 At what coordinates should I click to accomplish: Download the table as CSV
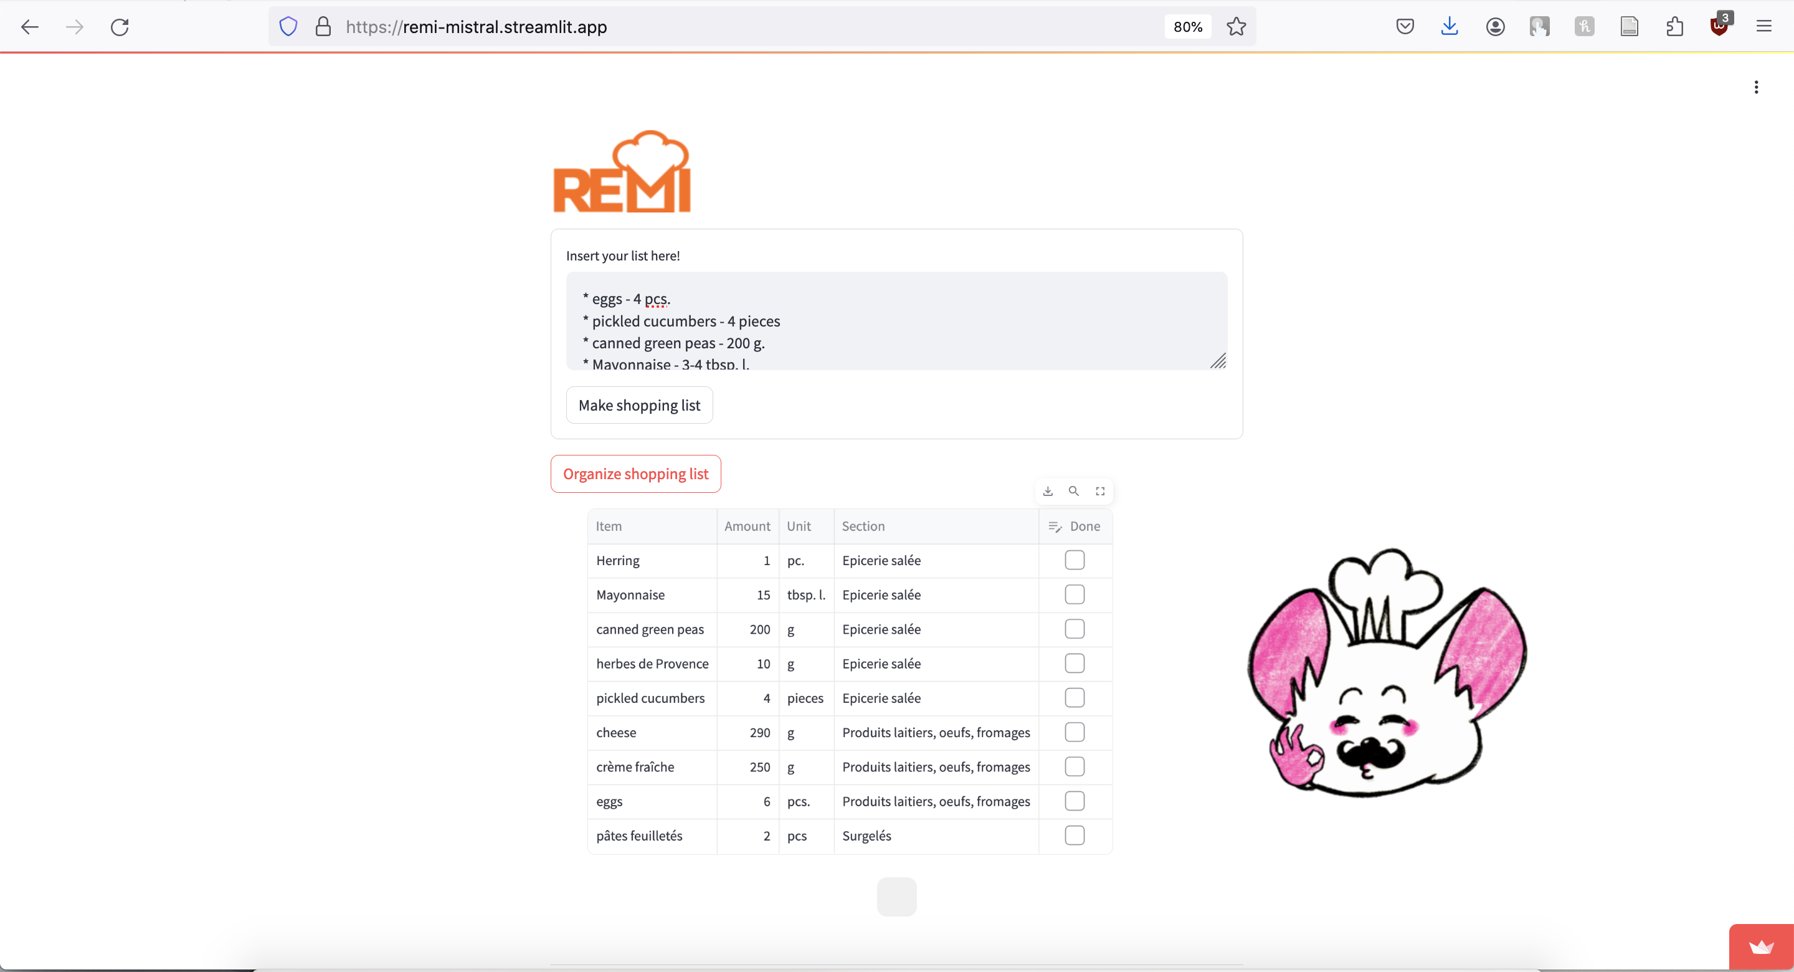[1047, 491]
